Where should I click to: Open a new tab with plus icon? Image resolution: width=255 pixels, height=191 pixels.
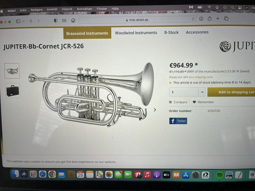(218, 19)
